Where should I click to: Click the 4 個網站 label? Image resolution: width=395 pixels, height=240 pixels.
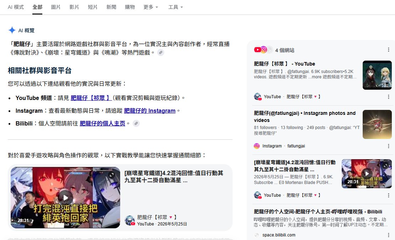(x=285, y=50)
